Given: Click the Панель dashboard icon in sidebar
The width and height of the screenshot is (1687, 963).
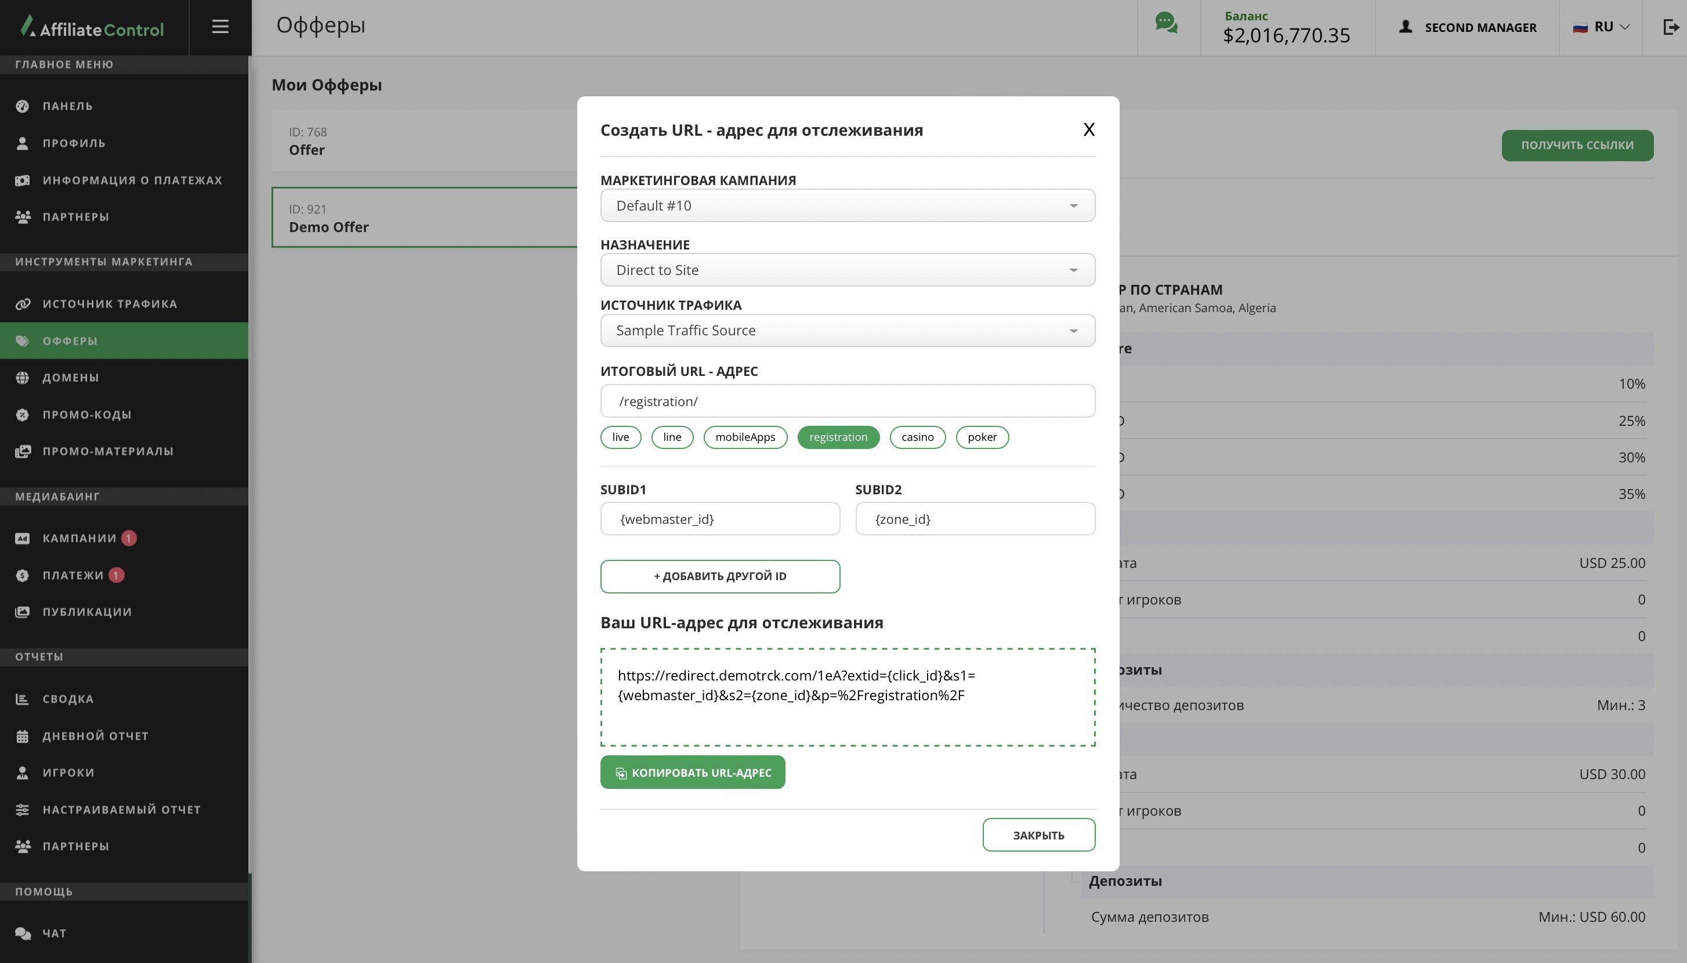Looking at the screenshot, I should pos(23,107).
